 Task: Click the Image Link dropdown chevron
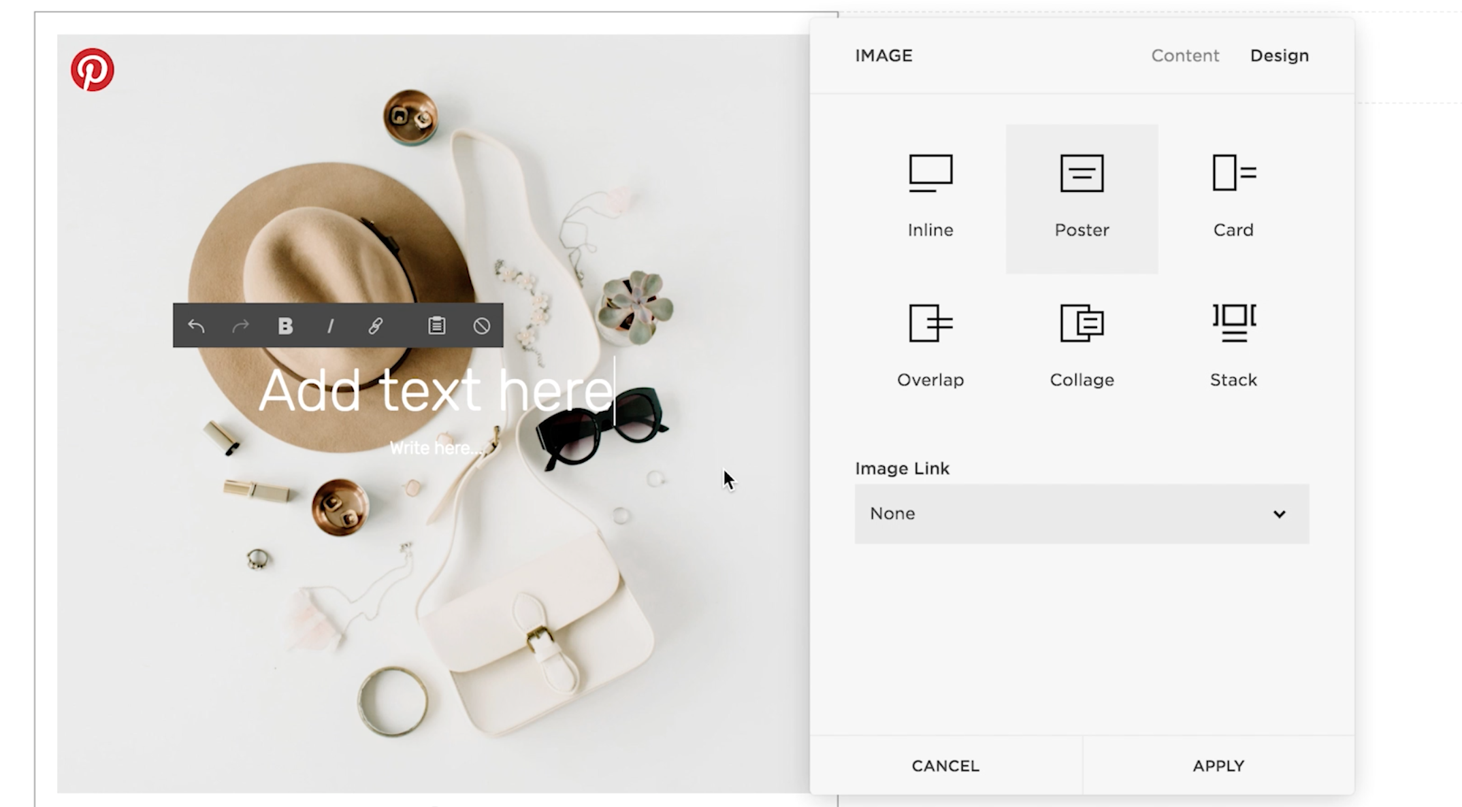1279,514
